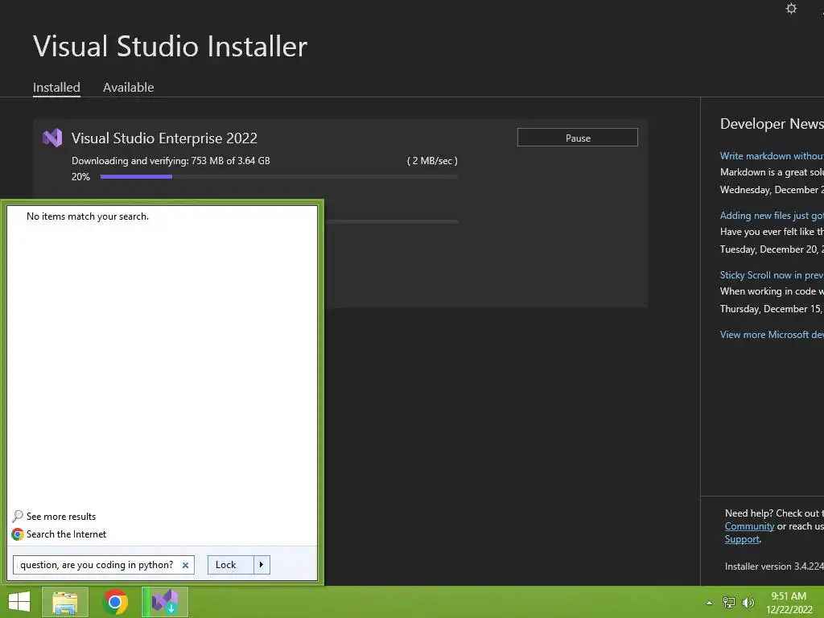Image resolution: width=824 pixels, height=618 pixels.
Task: Click the Developer News heading
Action: pyautogui.click(x=772, y=123)
